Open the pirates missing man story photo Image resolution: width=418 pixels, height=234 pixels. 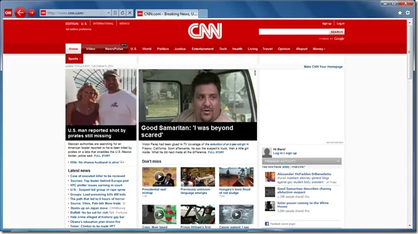(x=101, y=97)
